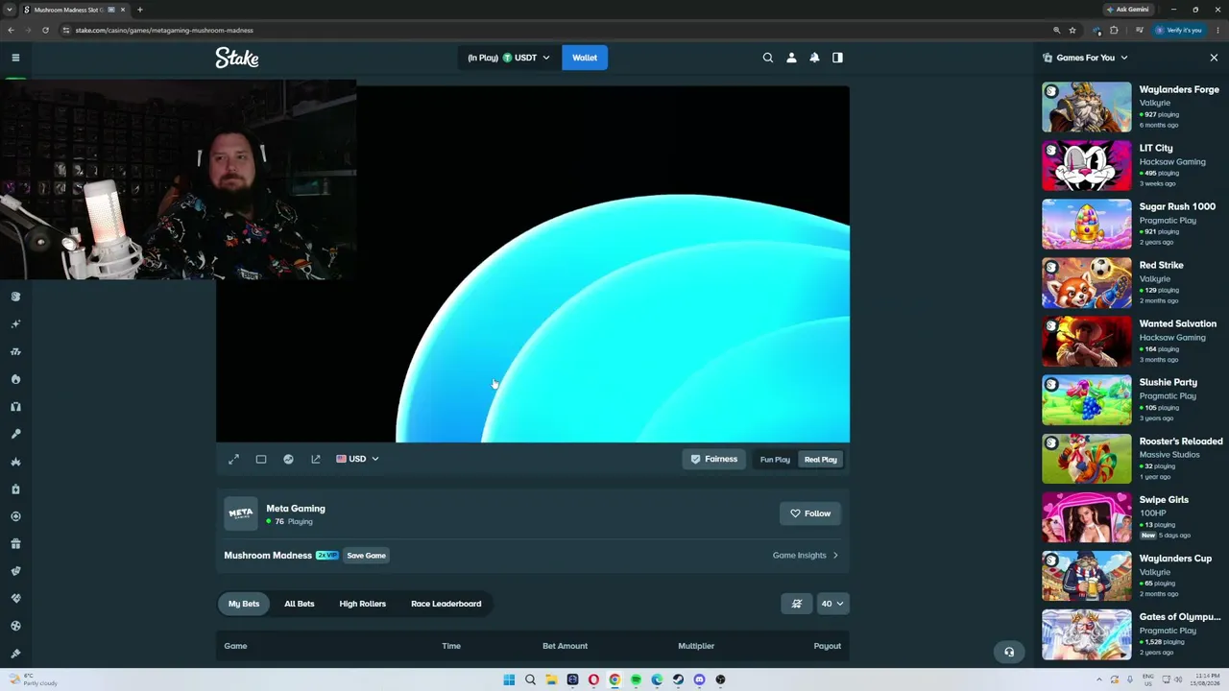Viewport: 1229px width, 691px height.
Task: Open File Explorer from taskbar
Action: [551, 679]
